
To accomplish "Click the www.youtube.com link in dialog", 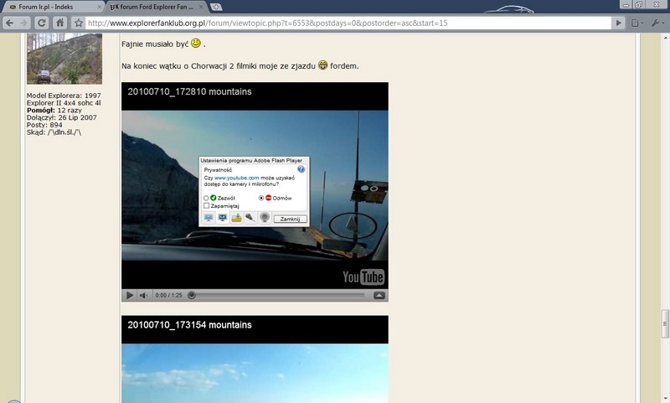I will click(x=235, y=178).
